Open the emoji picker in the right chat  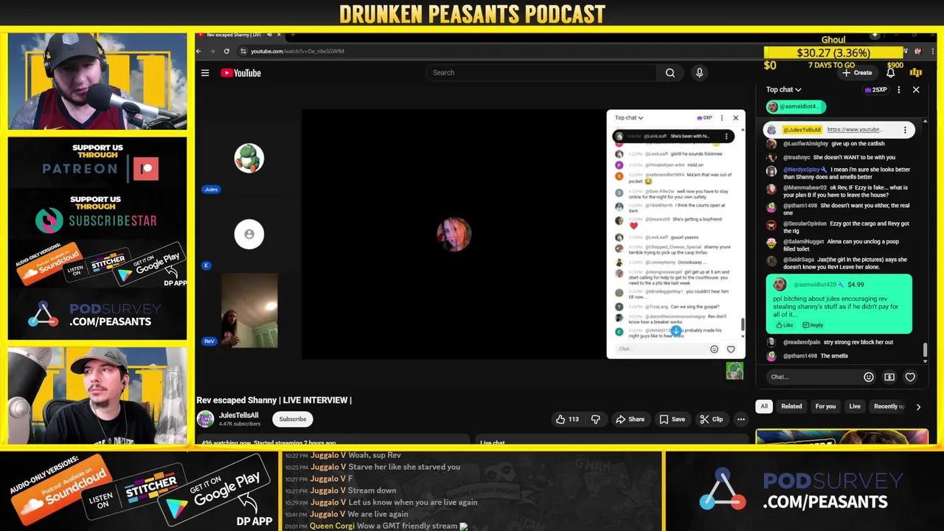click(869, 377)
